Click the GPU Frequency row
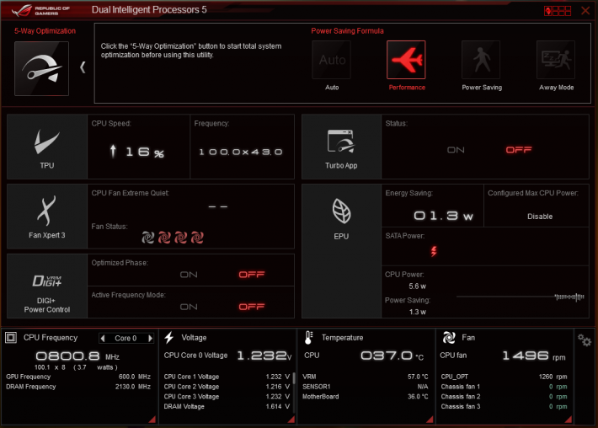 tap(78, 377)
